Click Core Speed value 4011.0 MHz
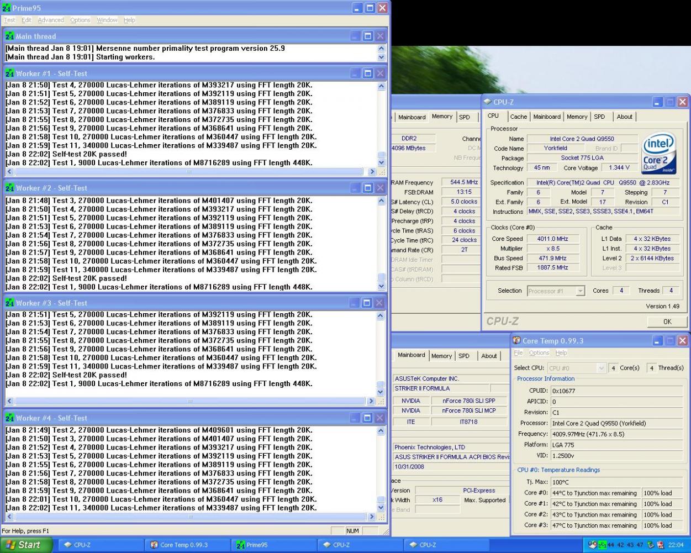Viewport: 691px width, 553px height. [x=552, y=239]
